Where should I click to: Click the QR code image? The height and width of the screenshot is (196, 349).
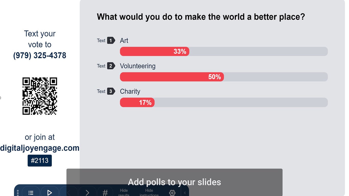tap(40, 96)
